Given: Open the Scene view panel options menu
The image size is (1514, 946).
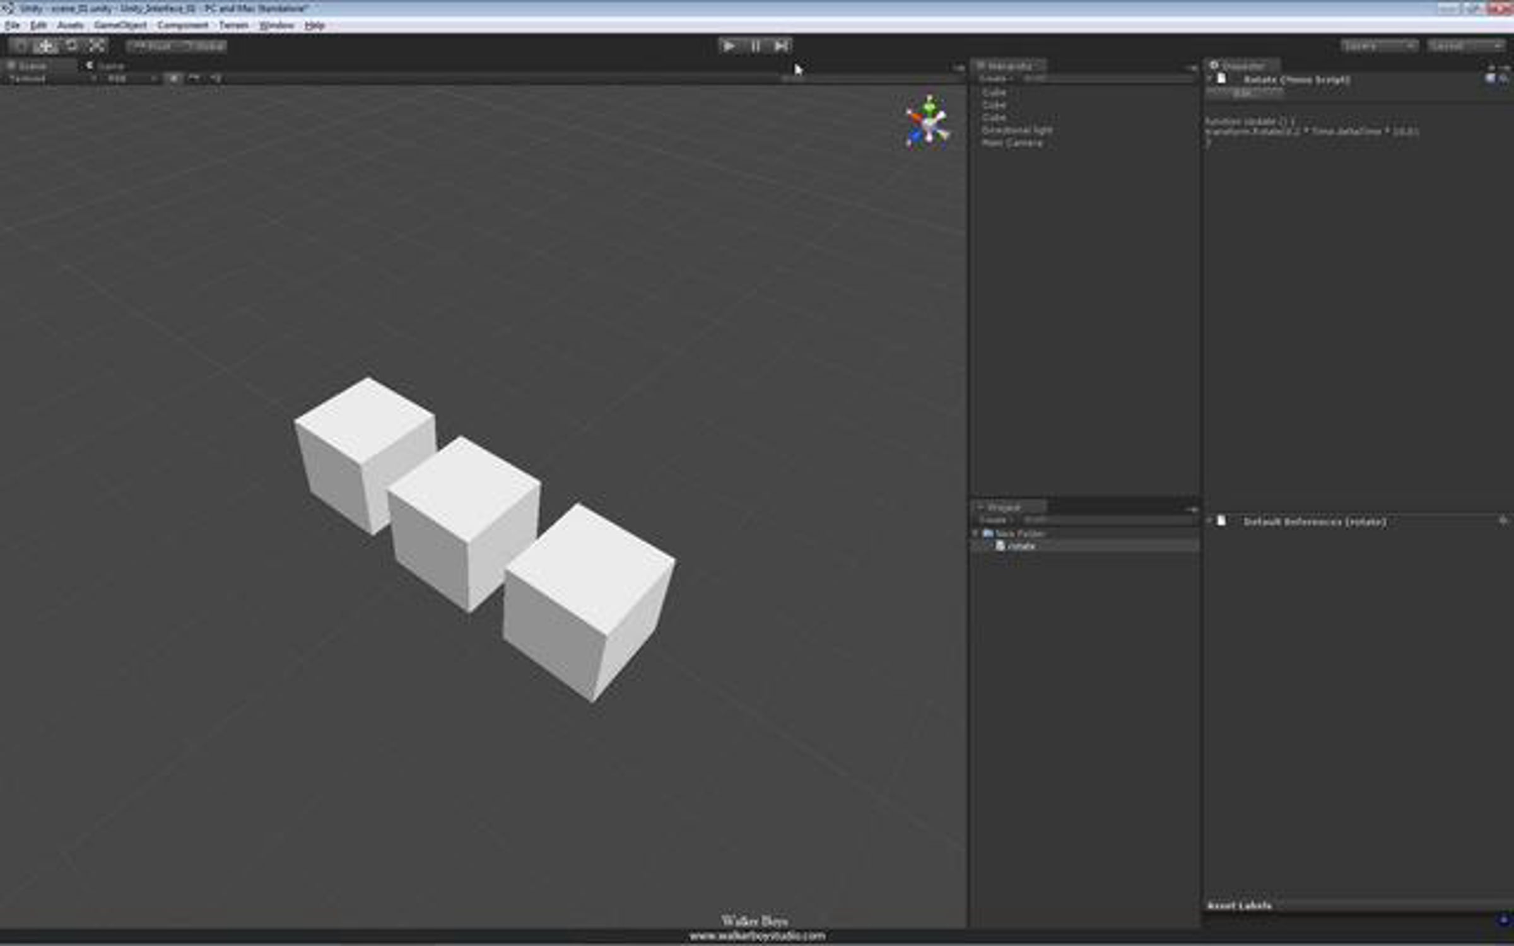Looking at the screenshot, I should [x=959, y=67].
